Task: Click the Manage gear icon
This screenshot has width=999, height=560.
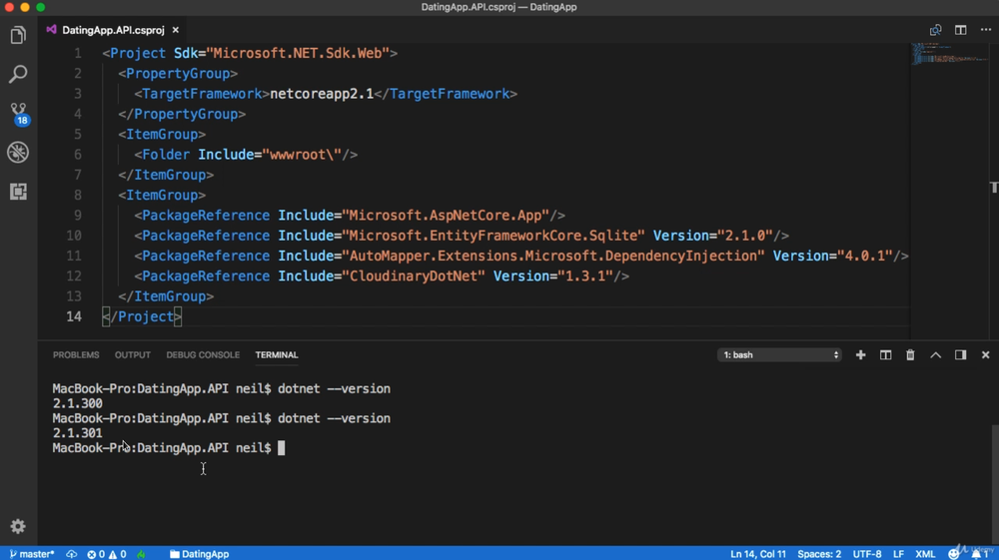Action: tap(18, 526)
